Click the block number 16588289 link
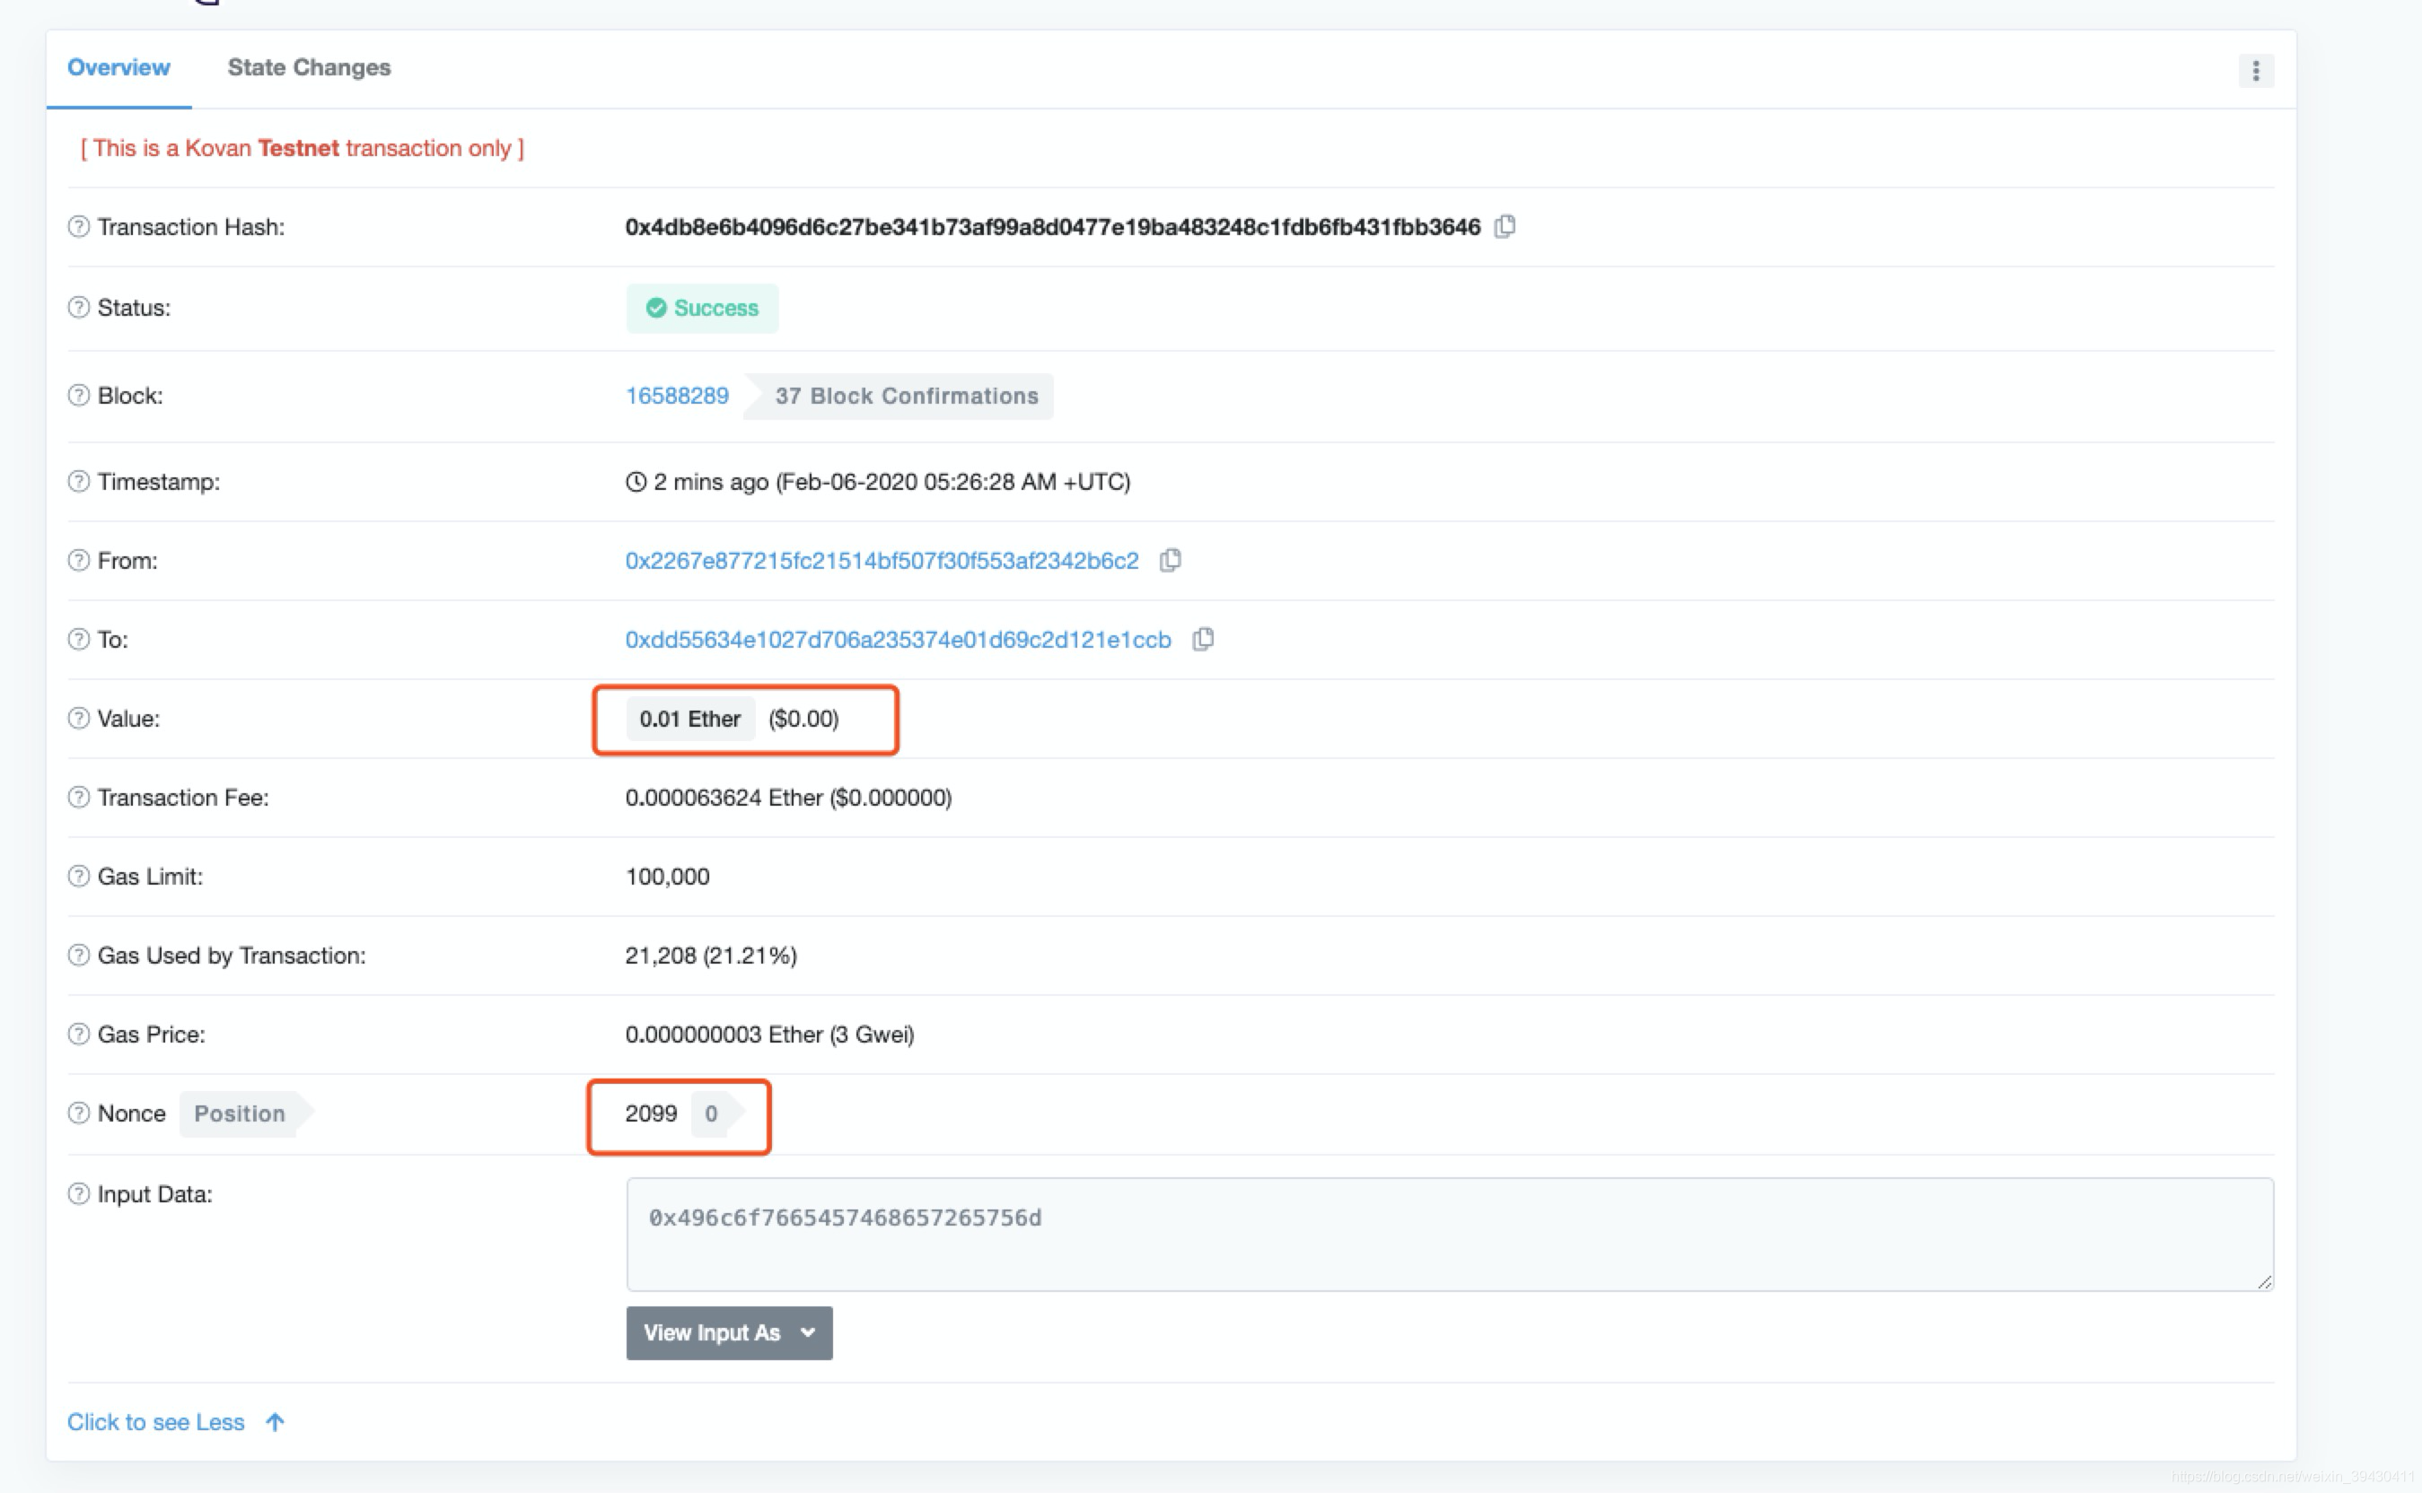Viewport: 2422px width, 1493px height. point(675,397)
